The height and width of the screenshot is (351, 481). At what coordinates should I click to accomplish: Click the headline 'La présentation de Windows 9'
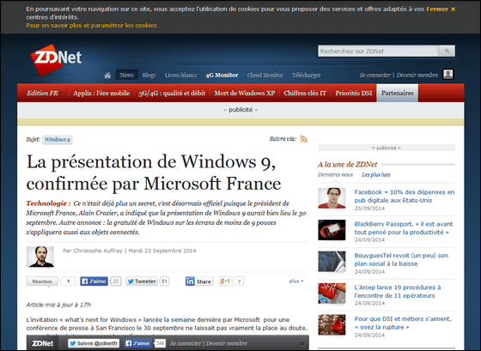154,172
